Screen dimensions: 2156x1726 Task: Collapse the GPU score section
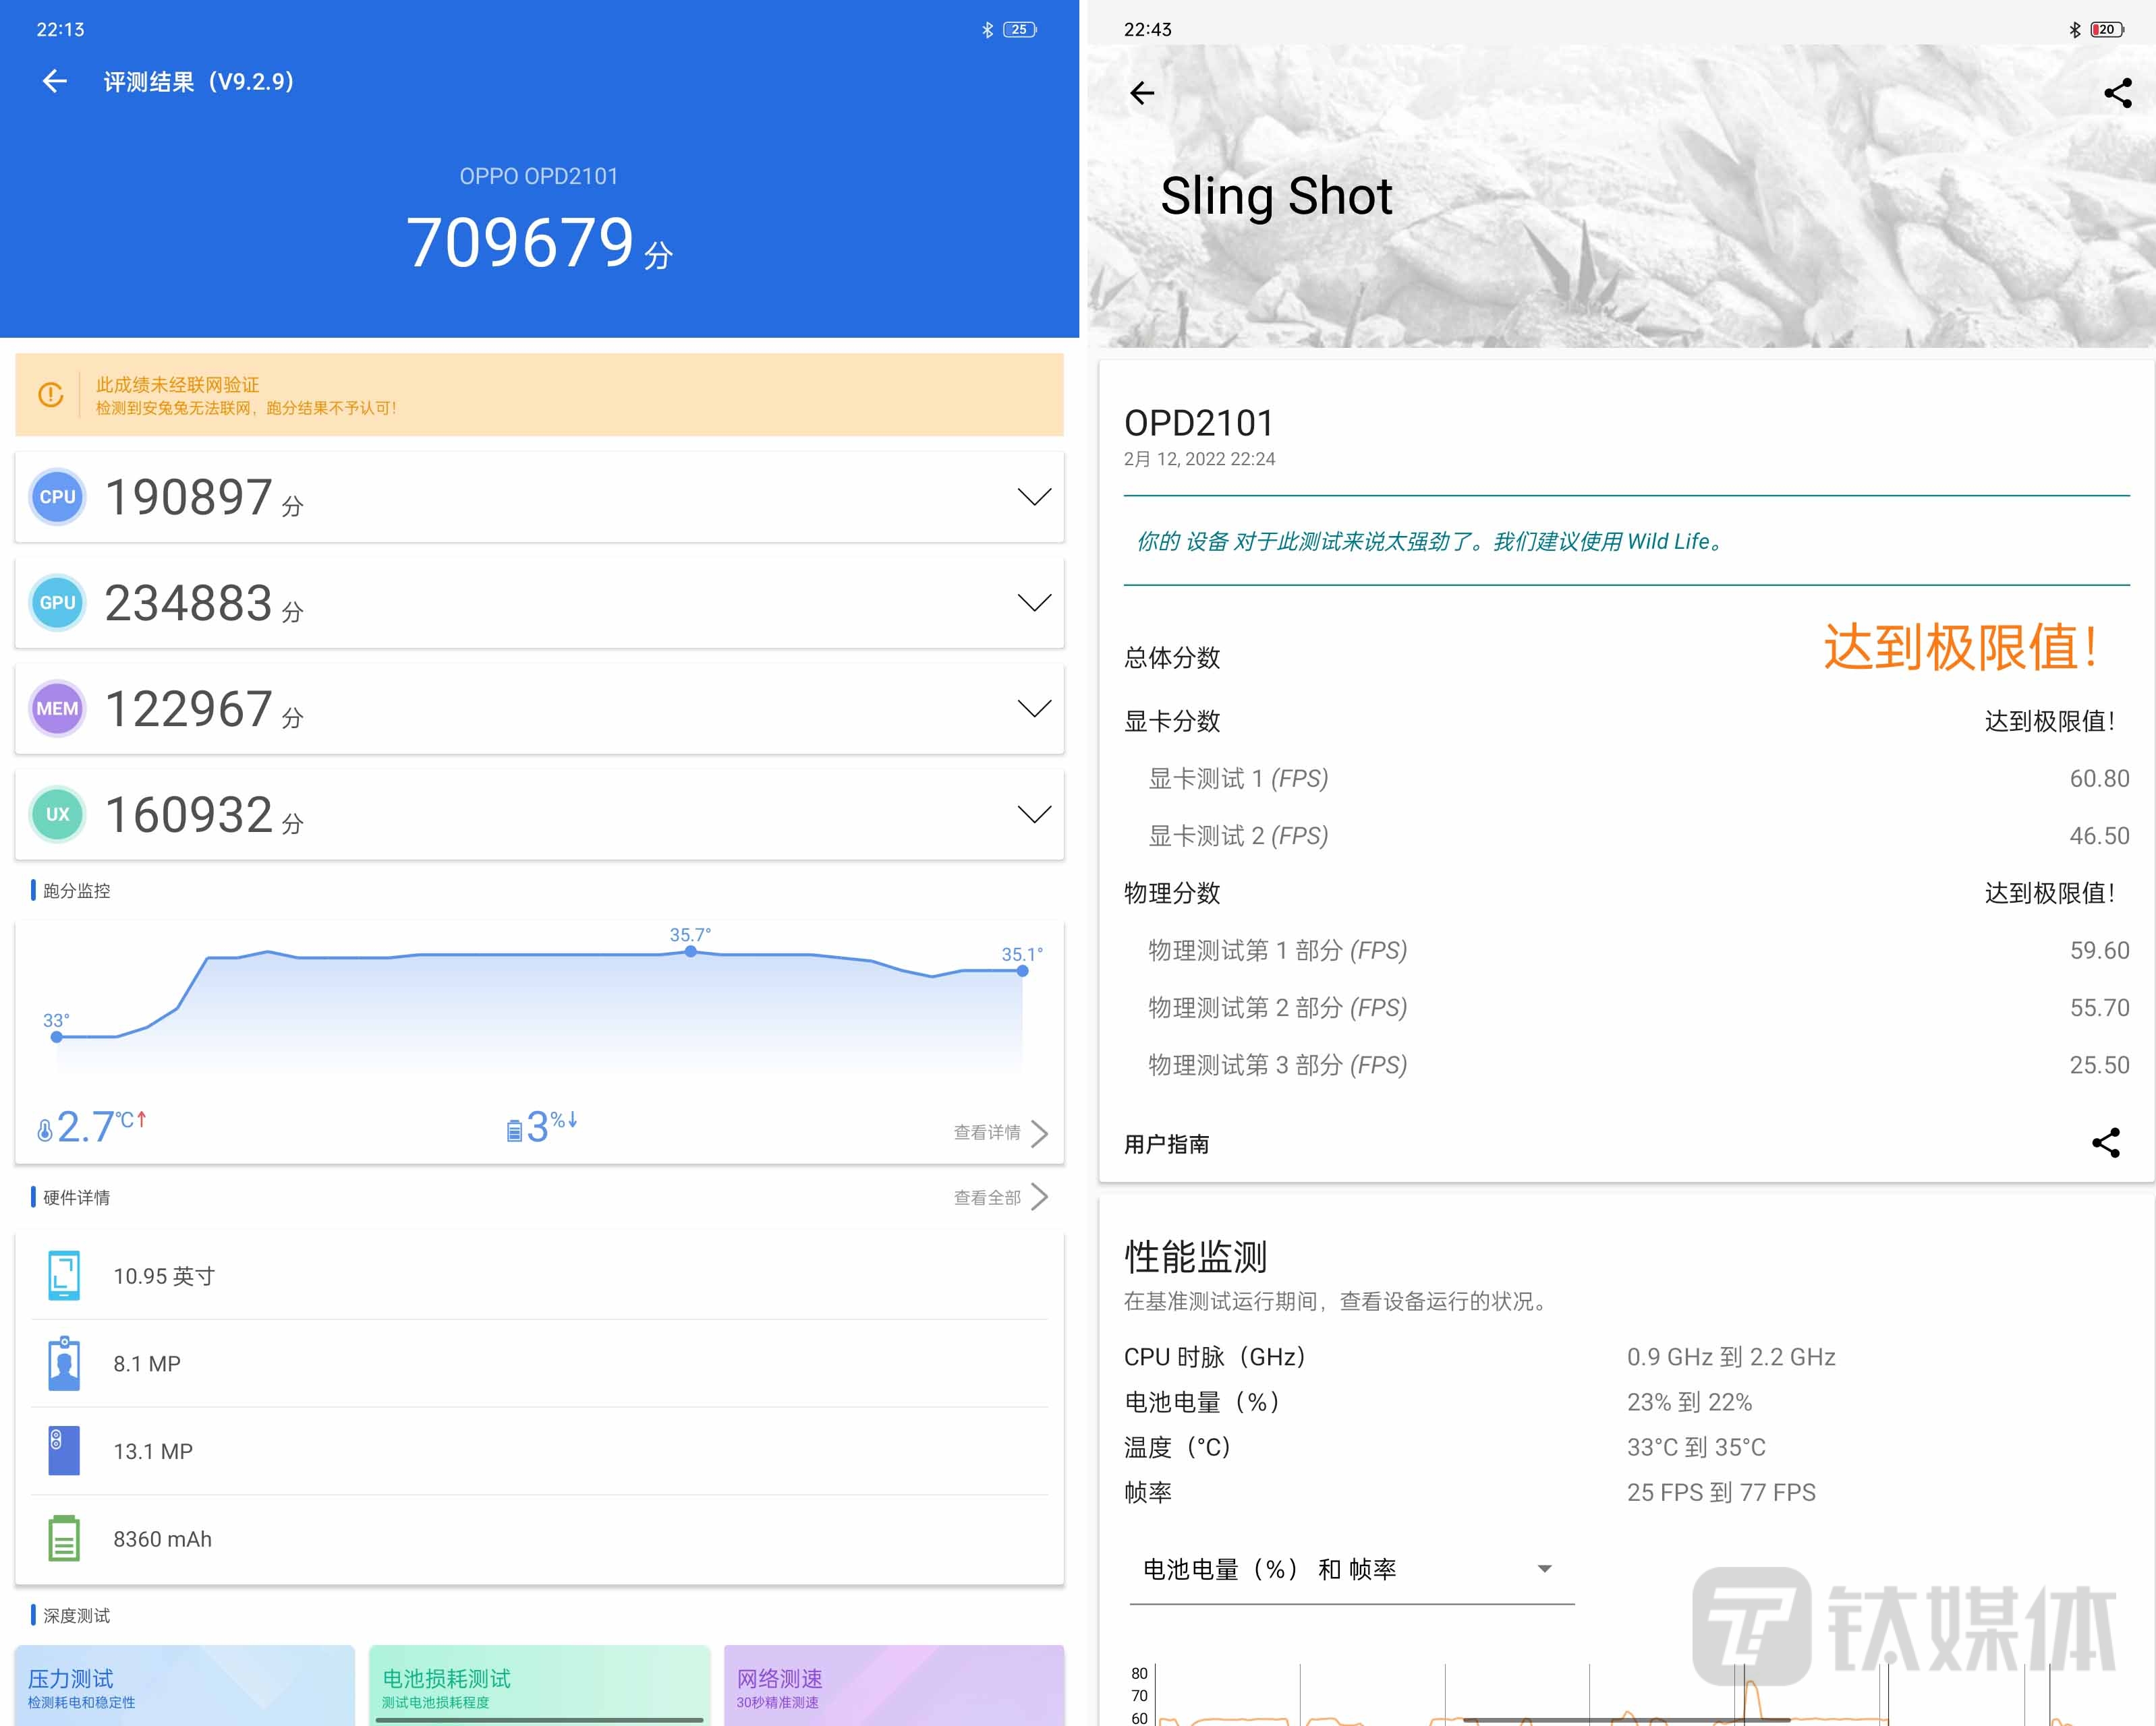tap(1034, 603)
